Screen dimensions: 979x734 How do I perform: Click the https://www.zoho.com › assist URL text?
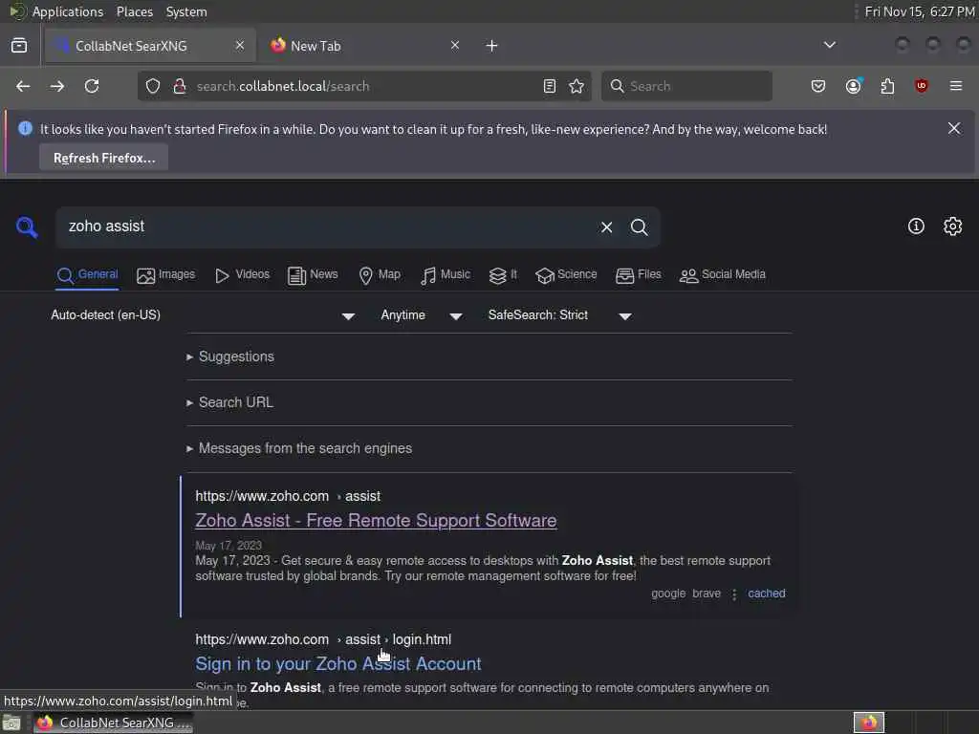click(288, 496)
